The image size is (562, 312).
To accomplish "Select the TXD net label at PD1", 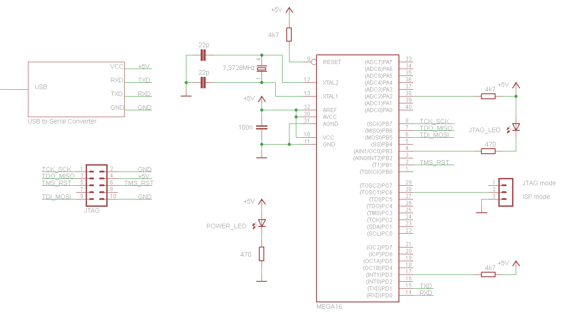I will click(426, 286).
